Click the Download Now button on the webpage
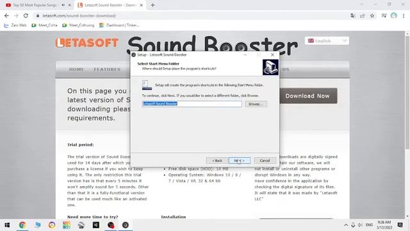410x231 pixels. point(307,96)
